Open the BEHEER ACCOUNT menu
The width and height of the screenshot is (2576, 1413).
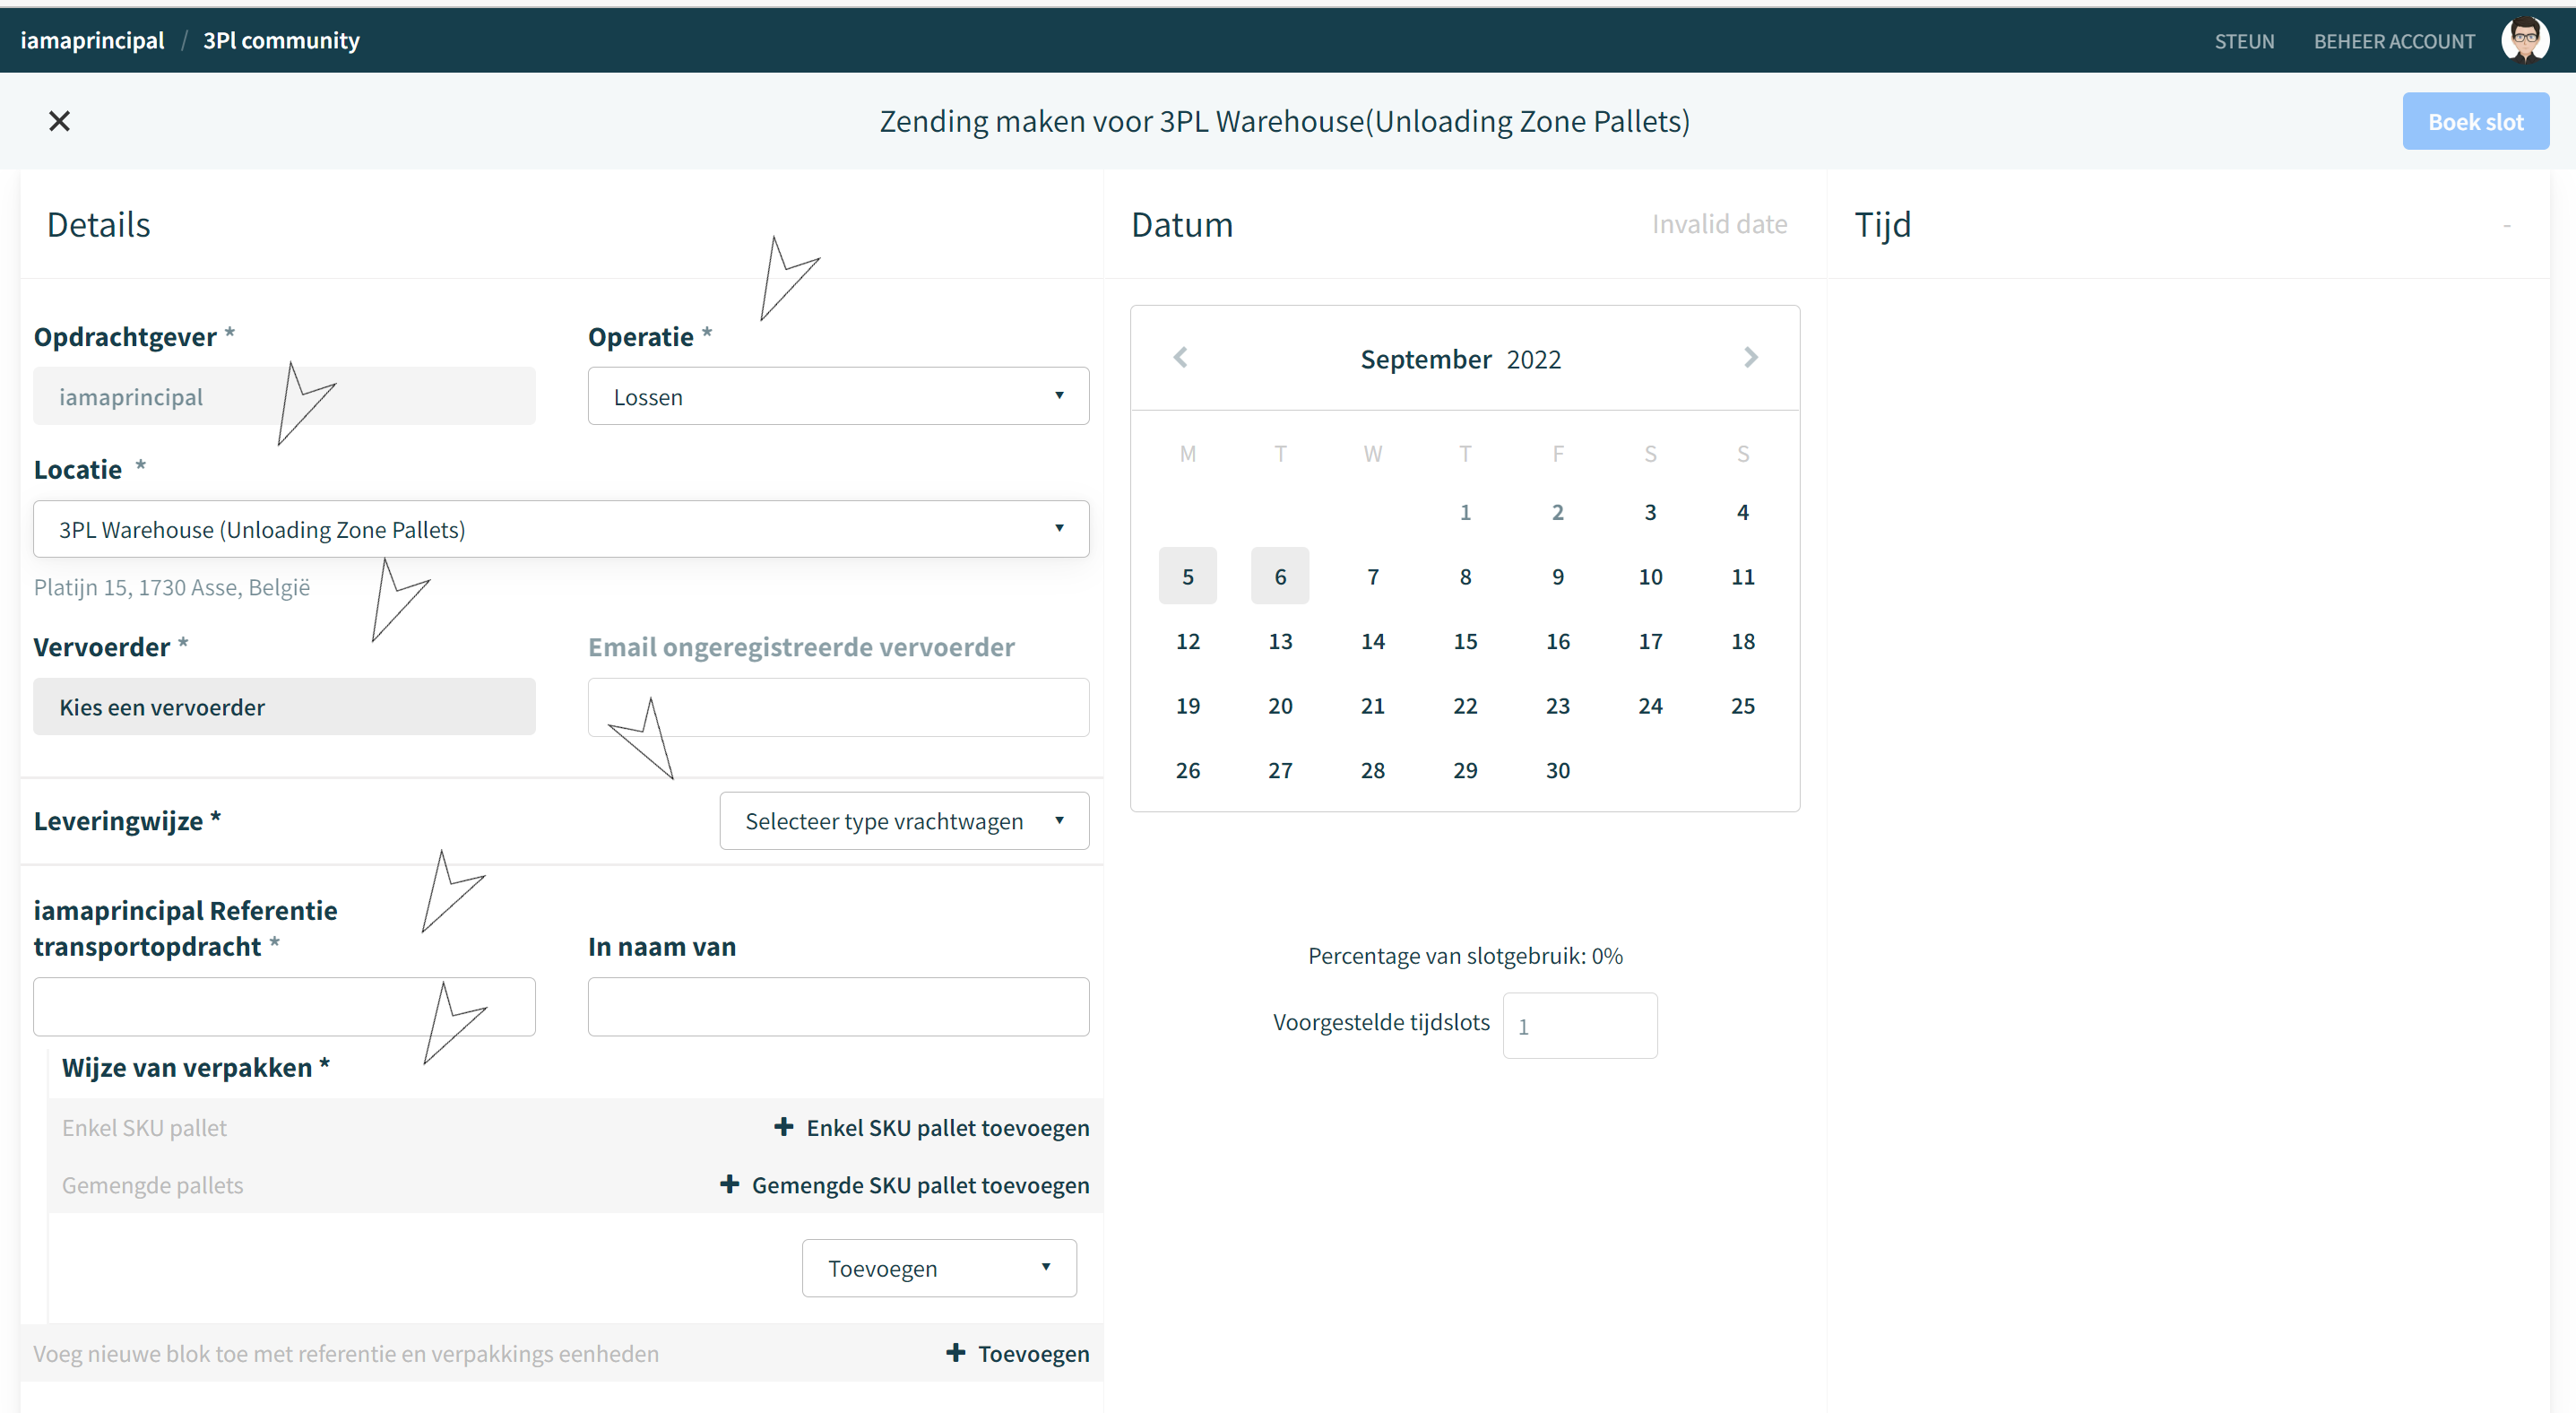pos(2394,41)
